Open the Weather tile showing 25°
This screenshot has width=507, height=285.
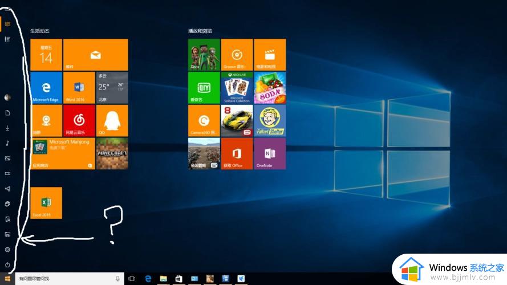click(x=112, y=88)
